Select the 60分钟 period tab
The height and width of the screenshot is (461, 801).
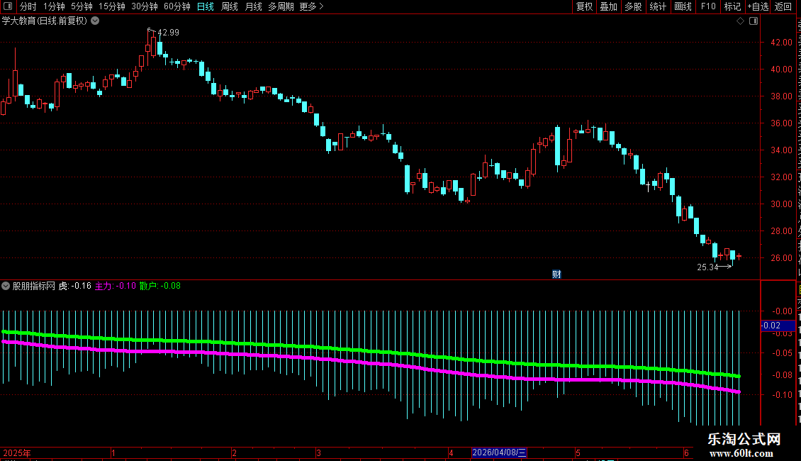(177, 6)
